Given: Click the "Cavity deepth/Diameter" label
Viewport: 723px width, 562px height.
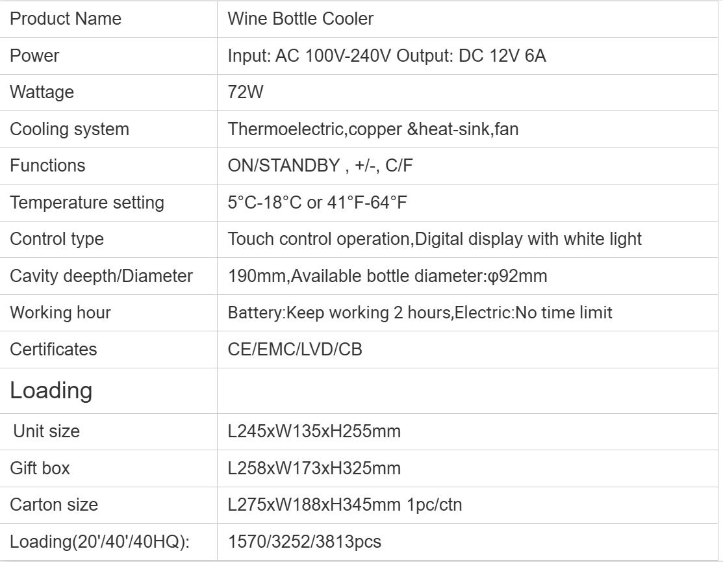Looking at the screenshot, I should (101, 276).
